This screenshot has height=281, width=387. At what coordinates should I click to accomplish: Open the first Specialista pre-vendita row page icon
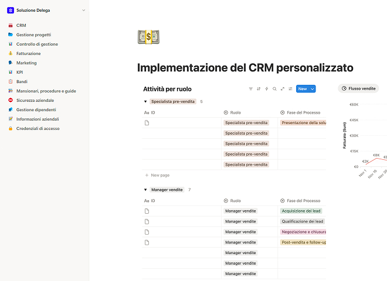147,123
